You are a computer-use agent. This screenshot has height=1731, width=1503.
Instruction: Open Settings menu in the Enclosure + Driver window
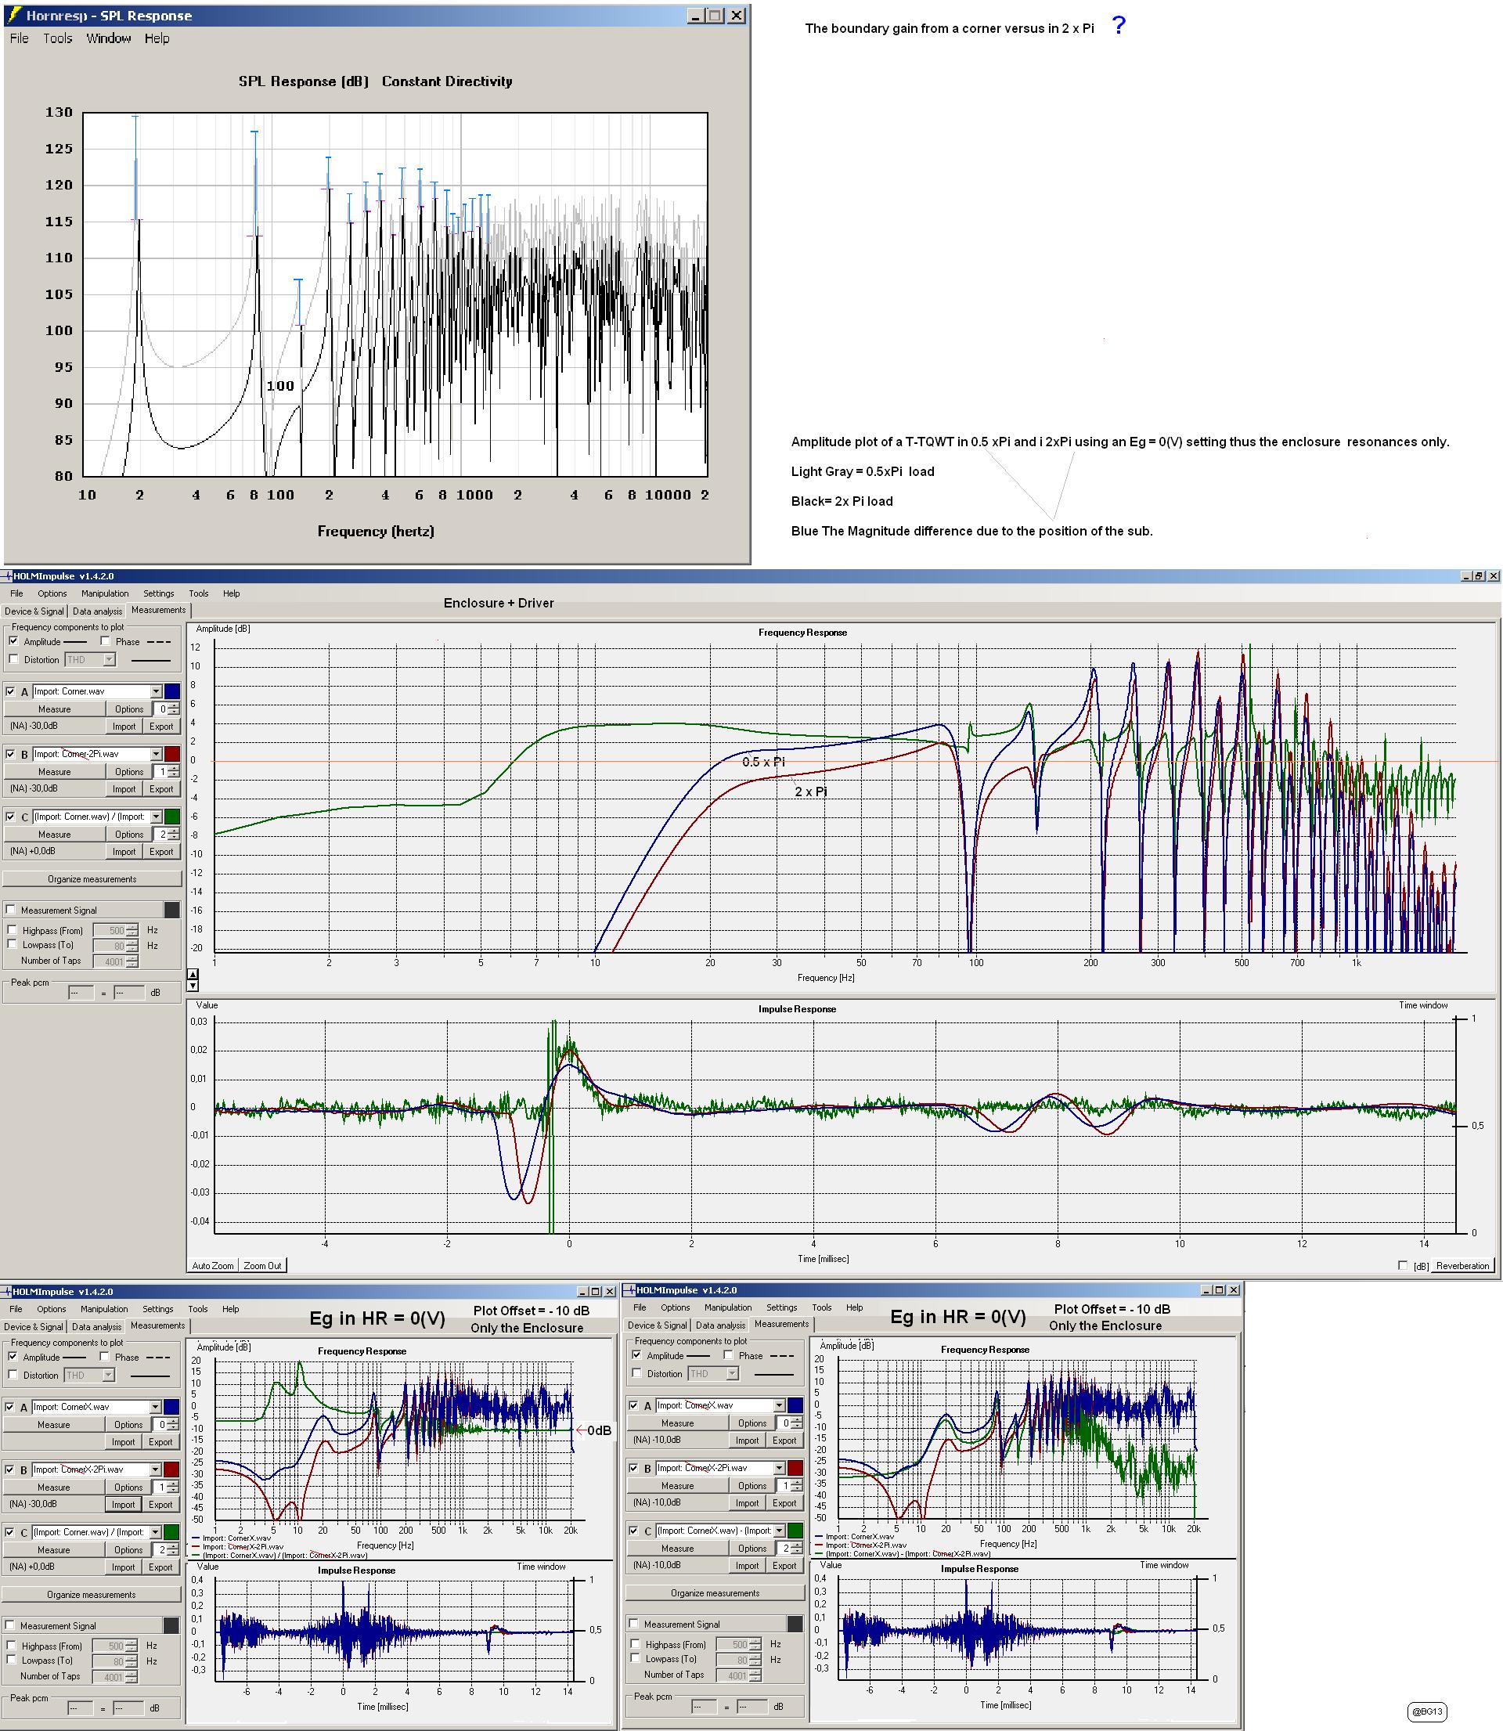click(158, 593)
